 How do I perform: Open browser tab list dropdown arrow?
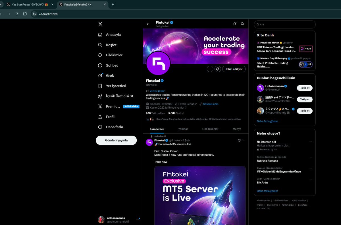point(1,5)
